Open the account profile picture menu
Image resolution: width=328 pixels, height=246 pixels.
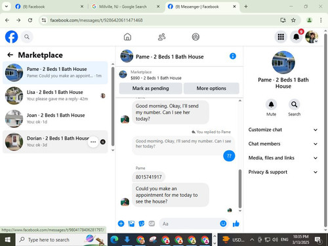tap(312, 37)
